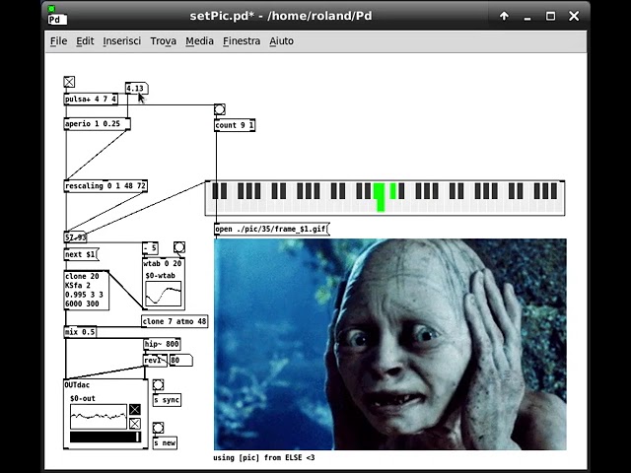Image resolution: width=631 pixels, height=473 pixels.
Task: Click the OUTdac volume slider
Action: pos(105,437)
